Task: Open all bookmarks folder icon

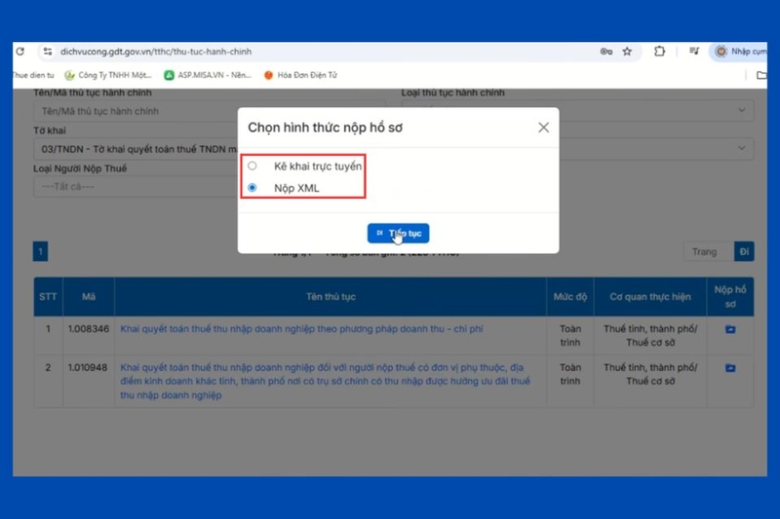Action: [761, 75]
